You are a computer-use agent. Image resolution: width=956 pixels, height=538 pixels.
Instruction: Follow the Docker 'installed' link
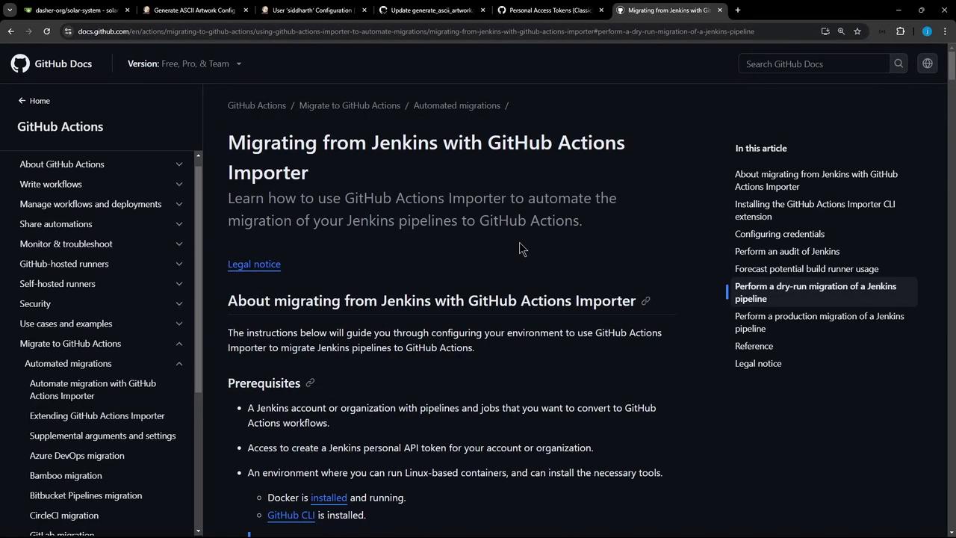pyautogui.click(x=329, y=498)
